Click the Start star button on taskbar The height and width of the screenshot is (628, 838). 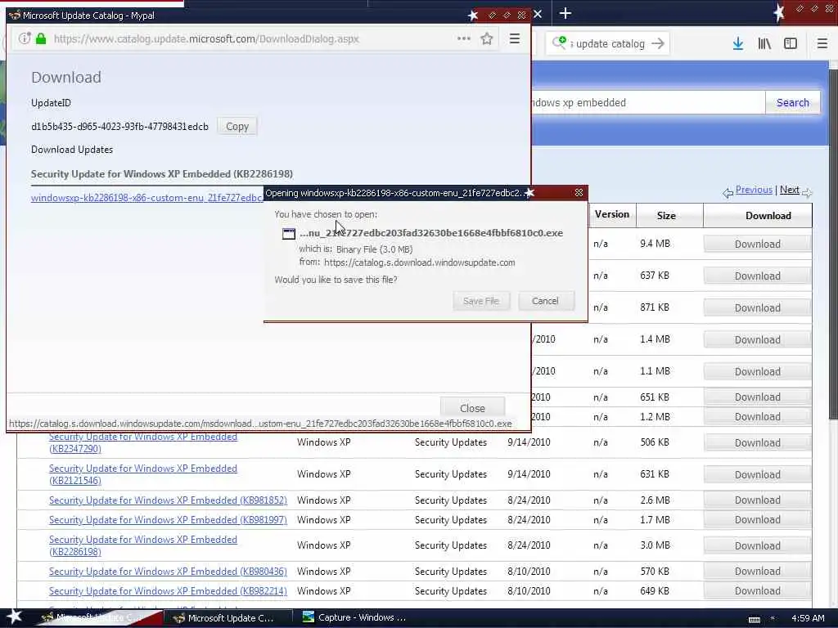[14, 617]
